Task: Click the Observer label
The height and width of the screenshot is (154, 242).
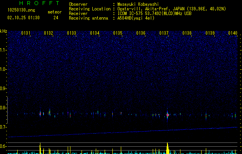Action: (x=78, y=4)
